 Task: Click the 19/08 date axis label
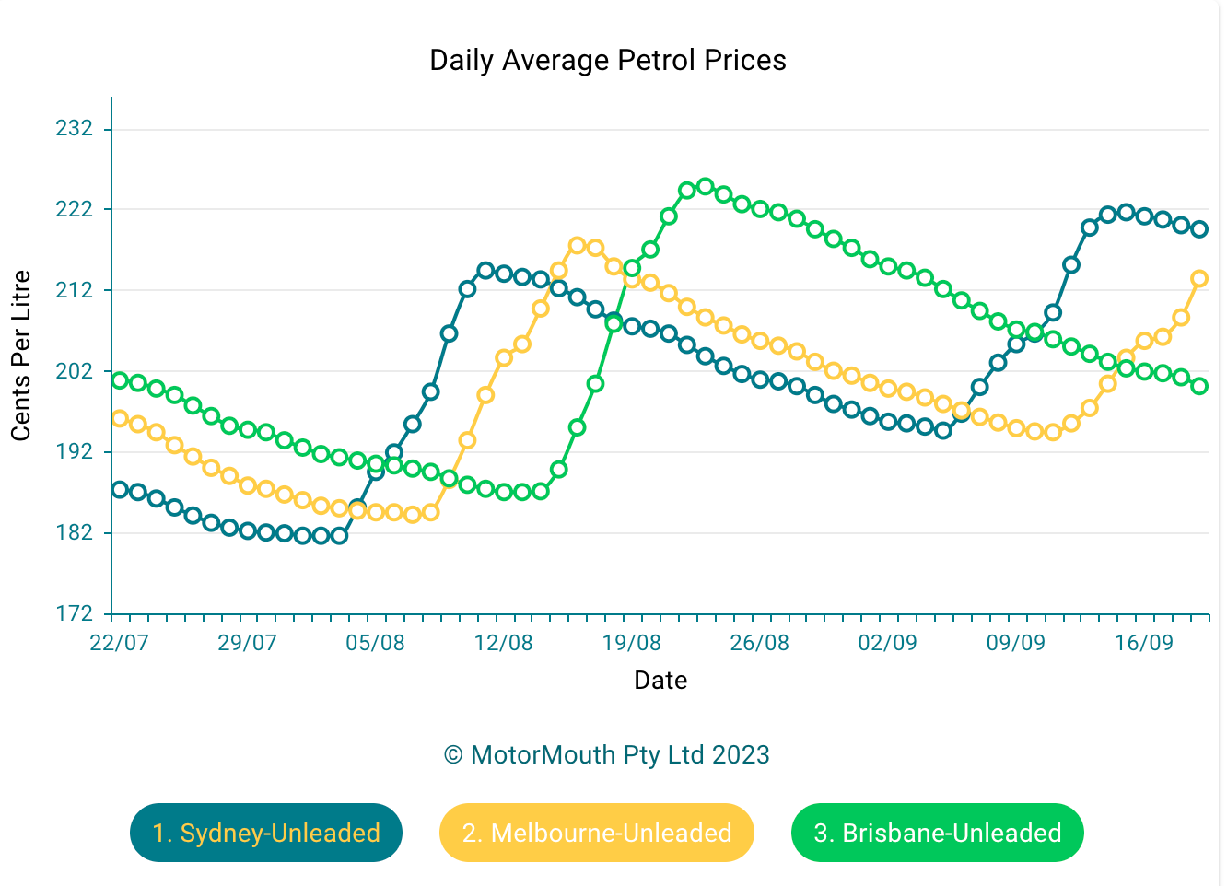point(632,643)
